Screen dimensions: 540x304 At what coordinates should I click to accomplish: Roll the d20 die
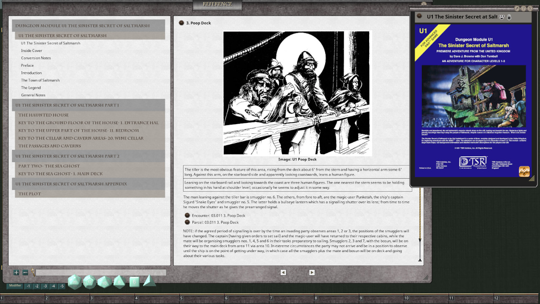(x=75, y=282)
